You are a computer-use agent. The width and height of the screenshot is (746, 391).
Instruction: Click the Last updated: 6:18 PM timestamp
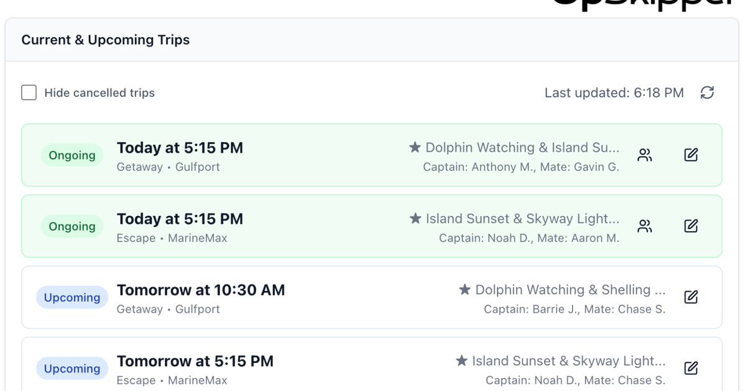pyautogui.click(x=614, y=92)
